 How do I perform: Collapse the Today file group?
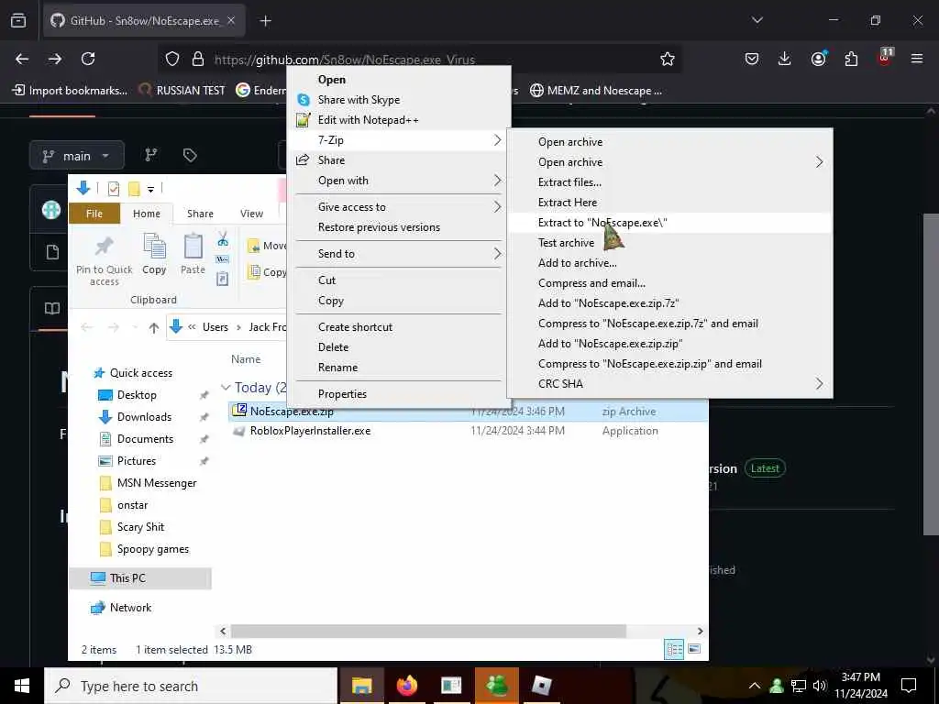coord(226,388)
